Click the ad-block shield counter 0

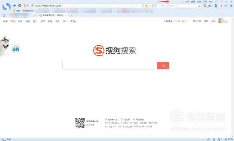(x=220, y=140)
